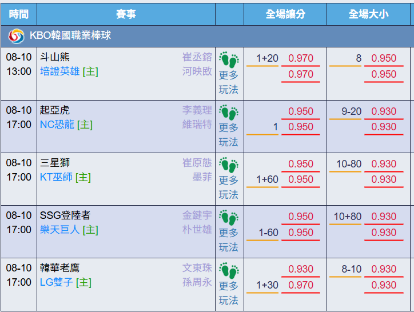The height and width of the screenshot is (312, 414).
Task: Click the 時間 column header
Action: coord(19,14)
